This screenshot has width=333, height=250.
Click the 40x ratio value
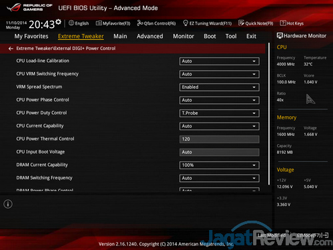[280, 100]
